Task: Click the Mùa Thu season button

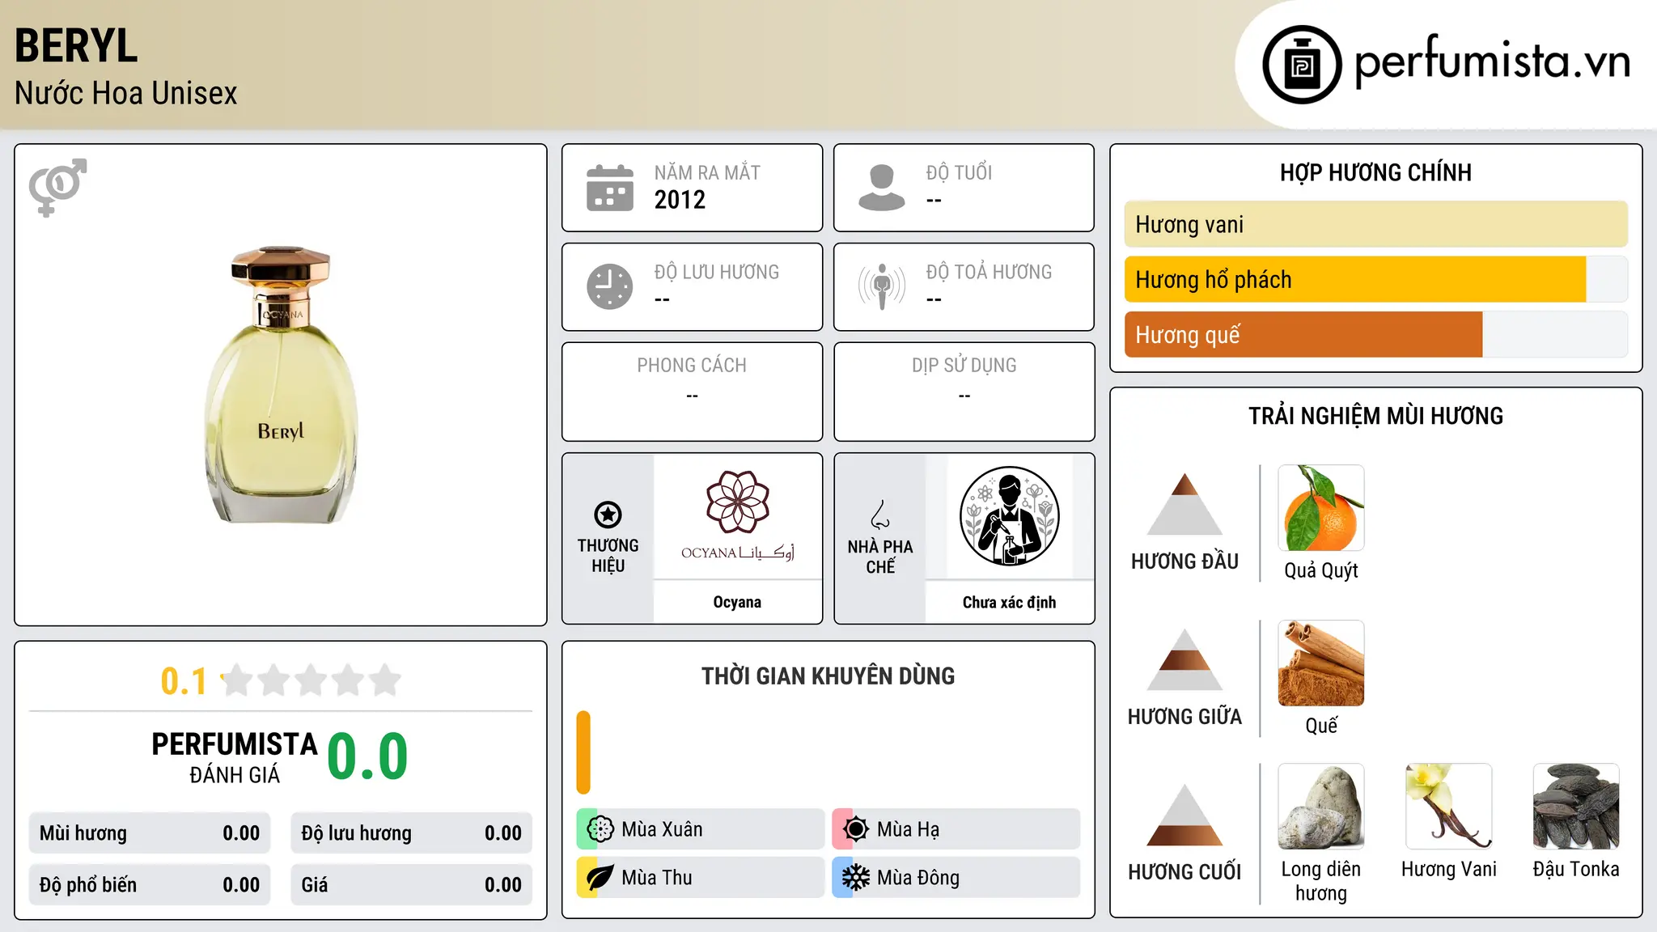Action: coord(701,878)
